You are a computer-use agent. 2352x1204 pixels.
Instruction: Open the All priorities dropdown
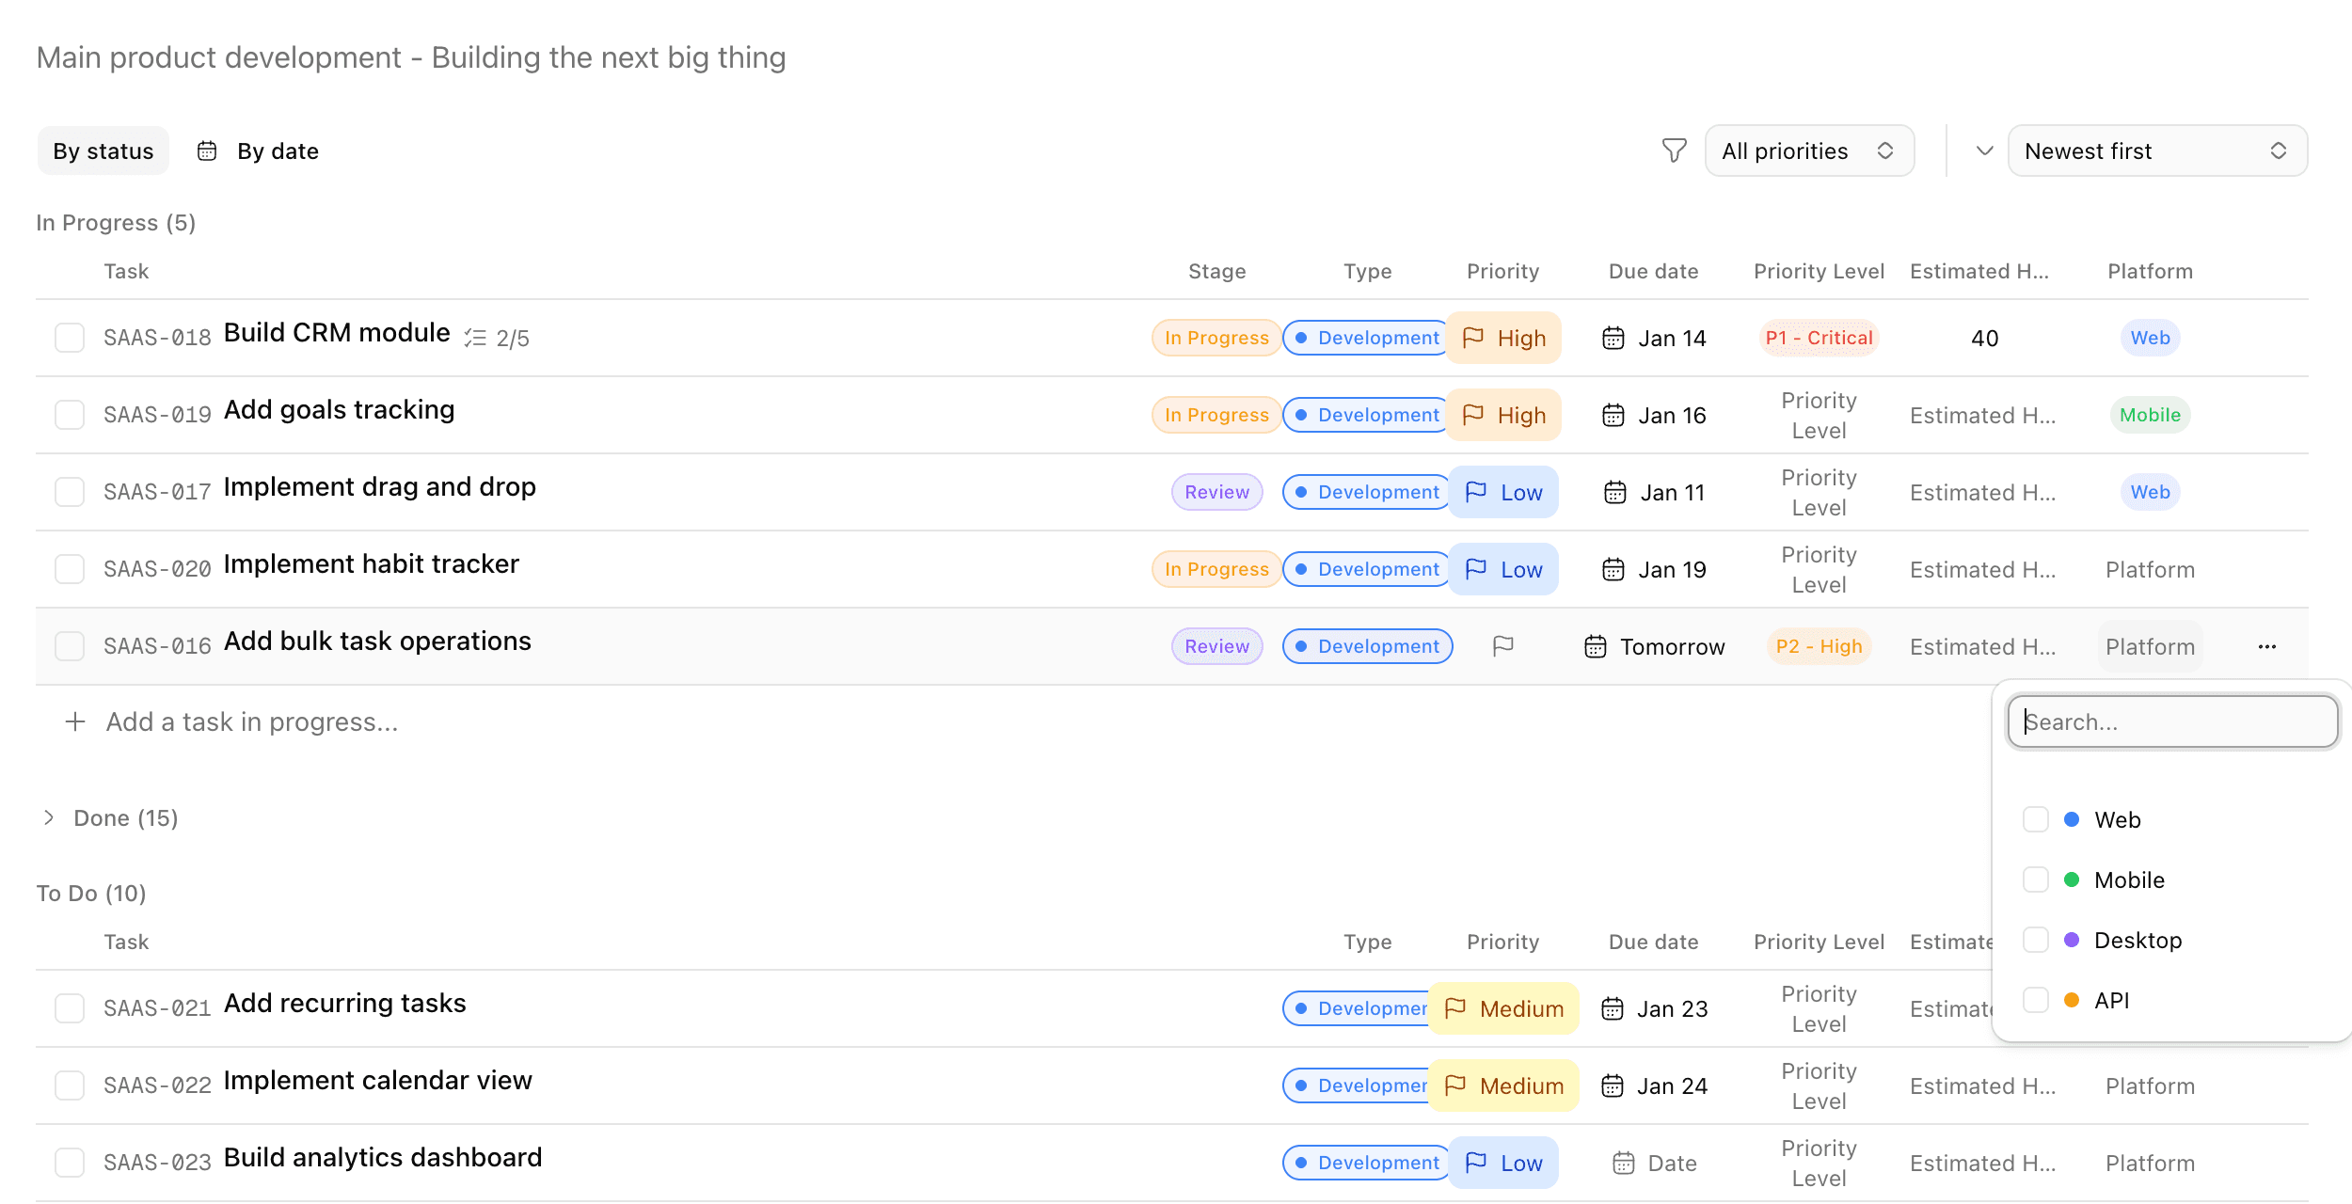pos(1808,150)
